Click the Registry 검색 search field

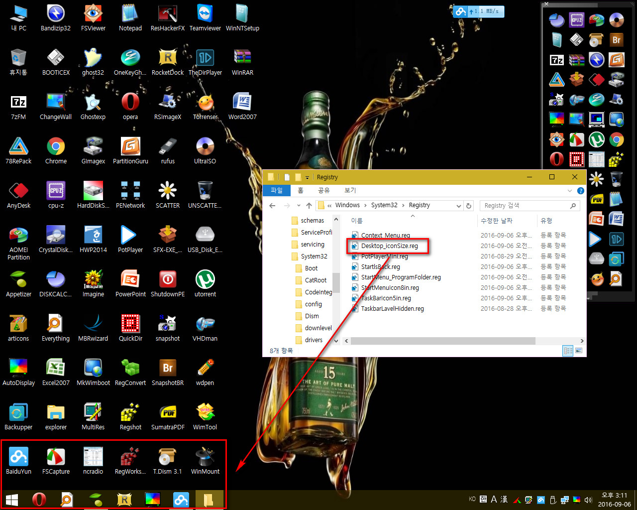[x=530, y=205]
